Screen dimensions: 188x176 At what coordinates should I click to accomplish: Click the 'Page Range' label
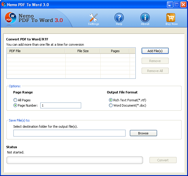(23, 92)
